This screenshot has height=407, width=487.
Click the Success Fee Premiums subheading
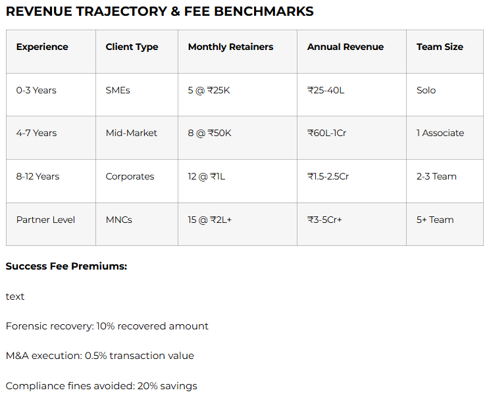tap(66, 266)
